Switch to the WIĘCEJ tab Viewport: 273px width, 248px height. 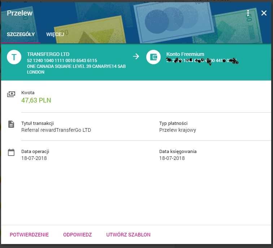[x=55, y=34]
